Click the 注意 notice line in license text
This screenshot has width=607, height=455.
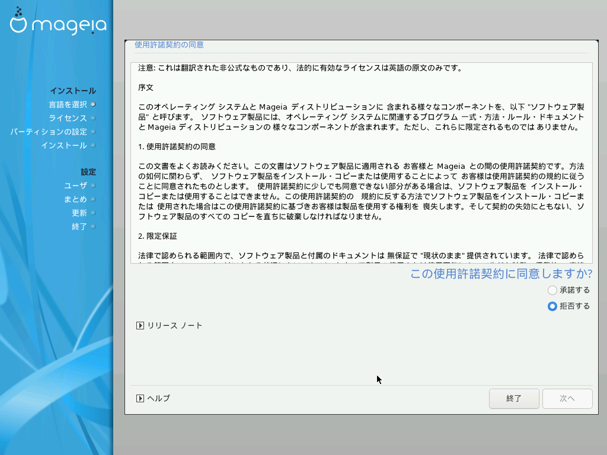pos(301,68)
